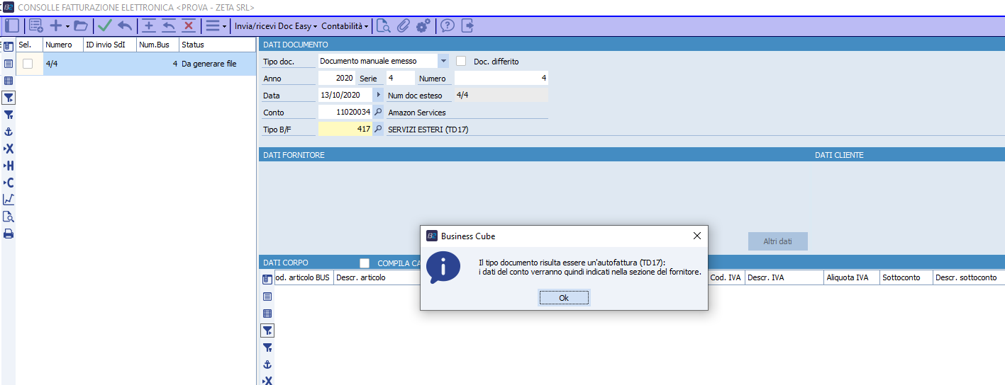Click the restore row icon (arrow over line)

point(169,26)
